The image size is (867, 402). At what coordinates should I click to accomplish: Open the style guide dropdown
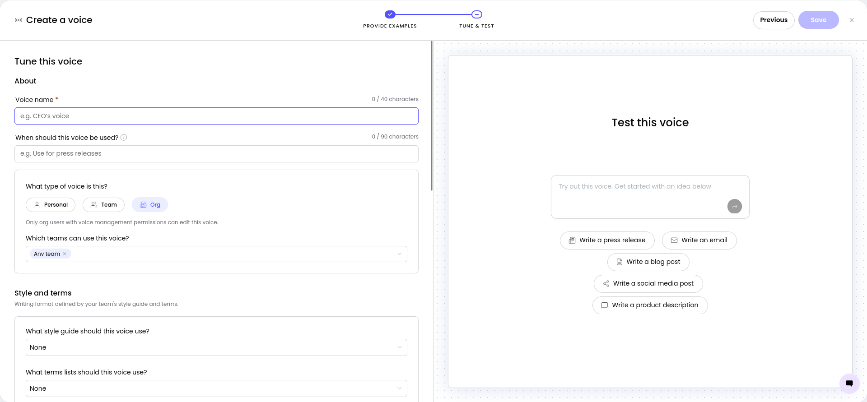216,347
